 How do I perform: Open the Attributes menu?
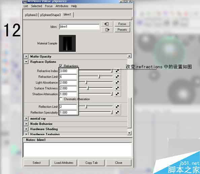(62, 6)
